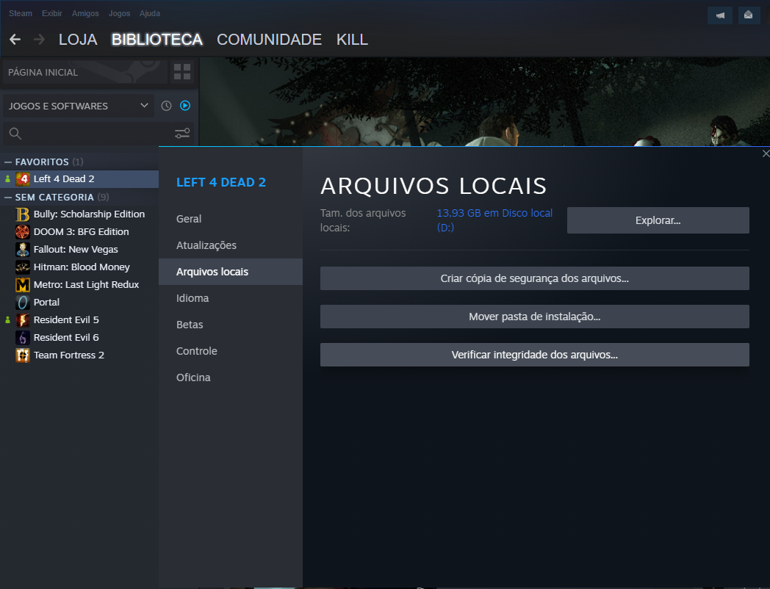Click the Explorar... button
This screenshot has width=770, height=589.
[658, 220]
